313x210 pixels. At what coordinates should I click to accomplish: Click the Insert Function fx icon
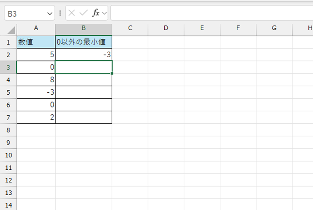[96, 13]
